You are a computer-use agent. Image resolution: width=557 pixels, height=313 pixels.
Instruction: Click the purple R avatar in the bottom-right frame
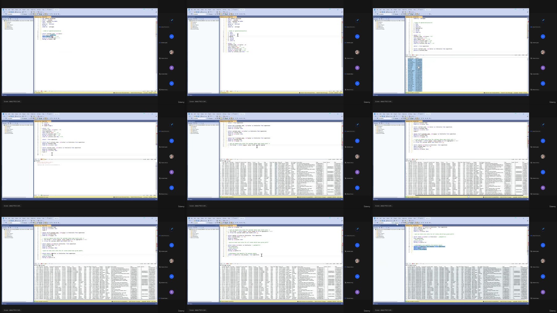[543, 292]
